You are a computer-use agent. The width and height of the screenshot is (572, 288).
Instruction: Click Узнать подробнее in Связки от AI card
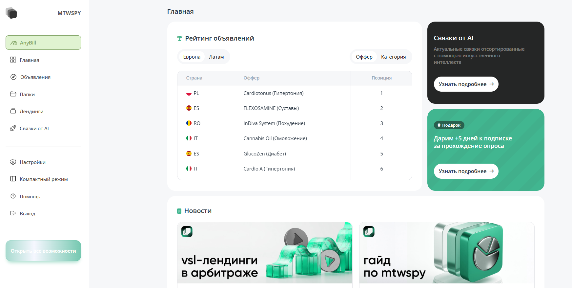click(x=466, y=84)
